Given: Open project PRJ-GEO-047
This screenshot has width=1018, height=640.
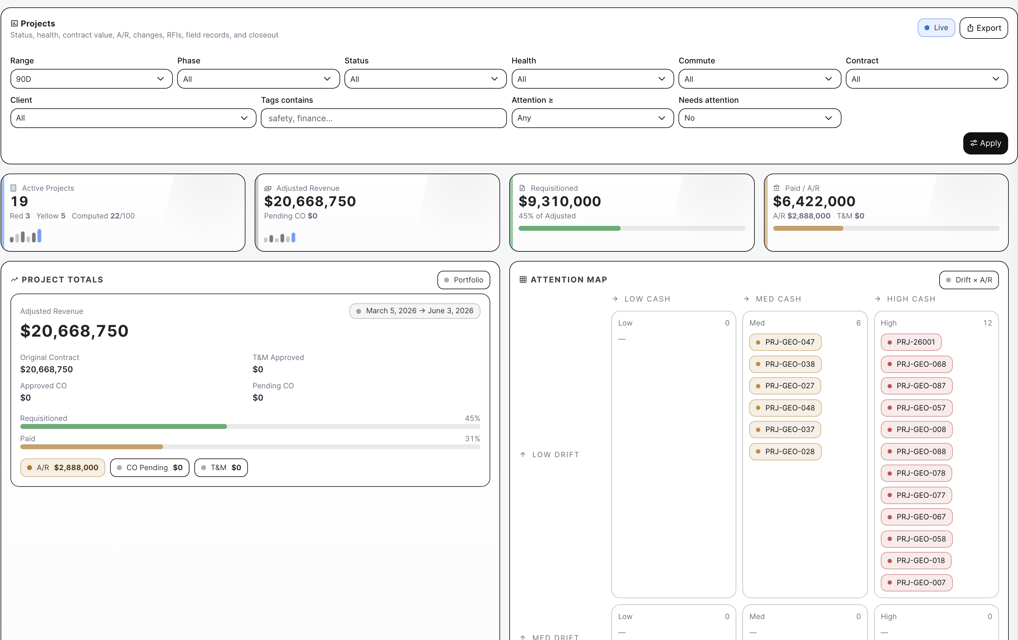Looking at the screenshot, I should tap(785, 342).
